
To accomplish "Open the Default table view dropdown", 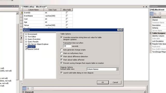I will click(117, 69).
